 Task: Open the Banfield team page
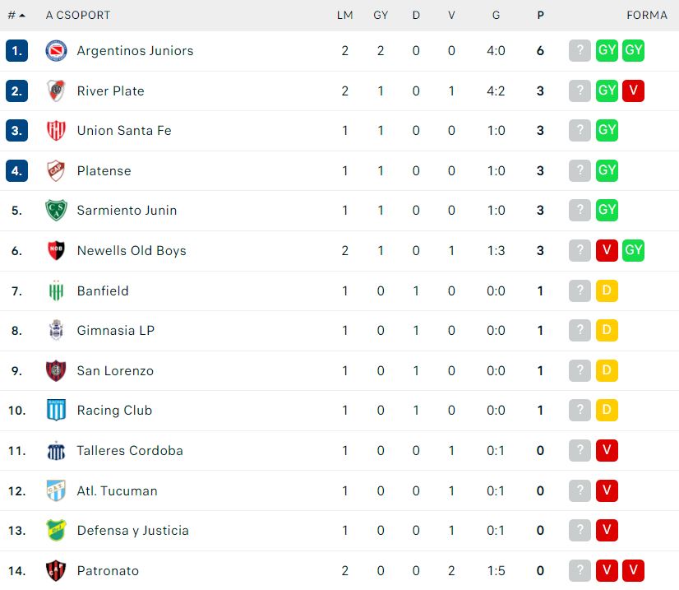(x=103, y=290)
